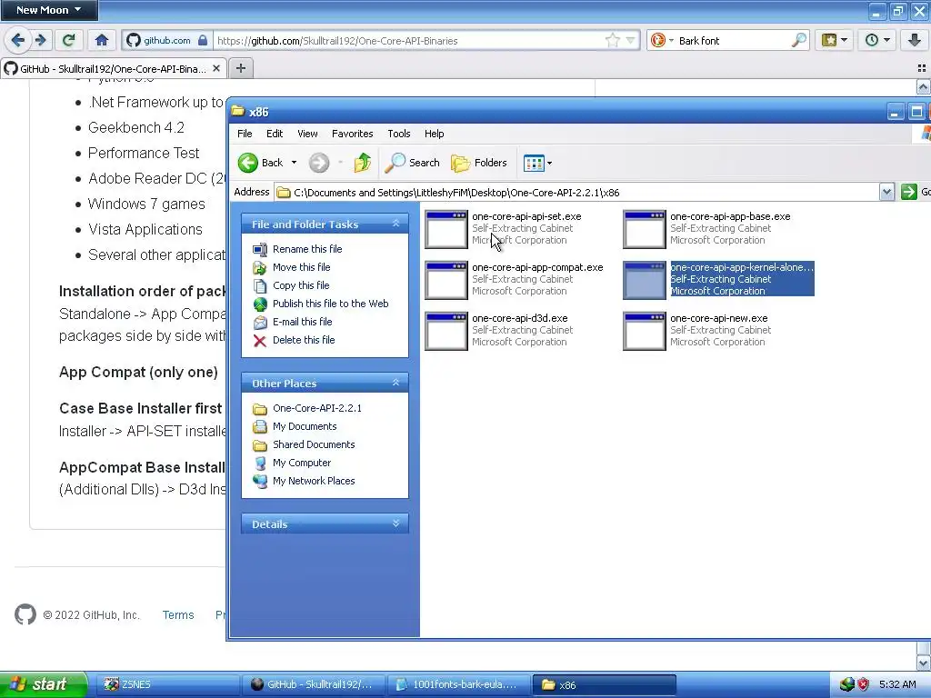Viewport: 931px width, 698px height.
Task: Go forward in the Pale Moon browser
Action: click(x=41, y=40)
